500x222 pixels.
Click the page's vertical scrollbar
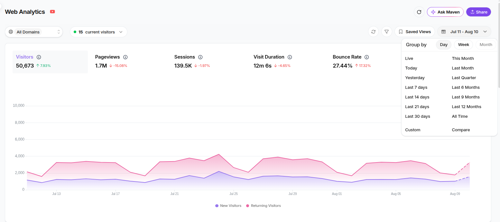(x=499, y=45)
